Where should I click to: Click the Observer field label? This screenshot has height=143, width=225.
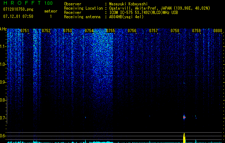(x=73, y=4)
